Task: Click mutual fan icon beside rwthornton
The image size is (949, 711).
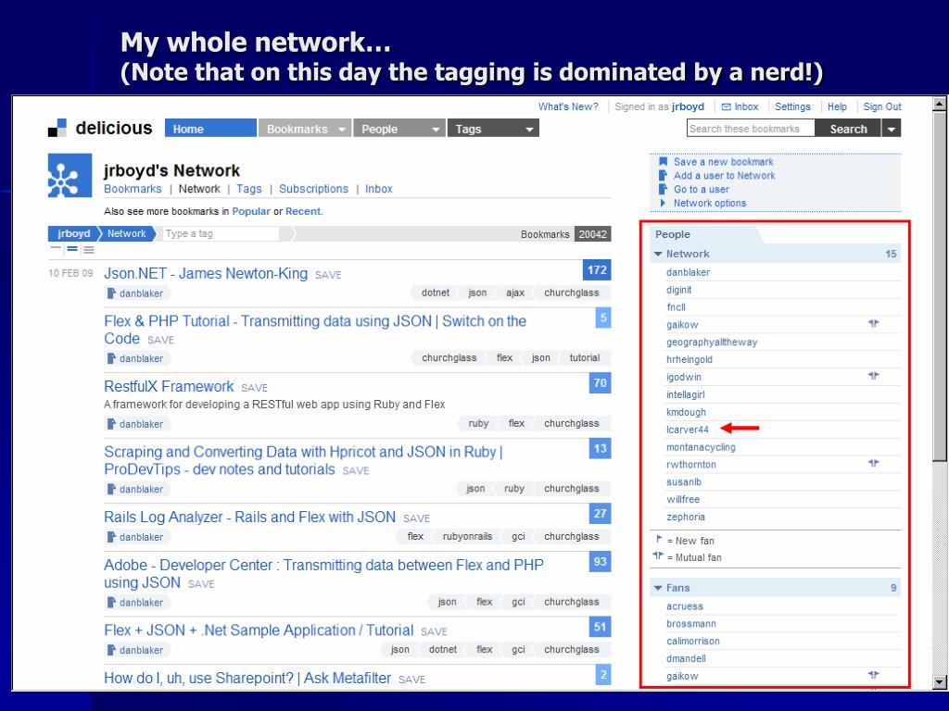Action: click(873, 464)
